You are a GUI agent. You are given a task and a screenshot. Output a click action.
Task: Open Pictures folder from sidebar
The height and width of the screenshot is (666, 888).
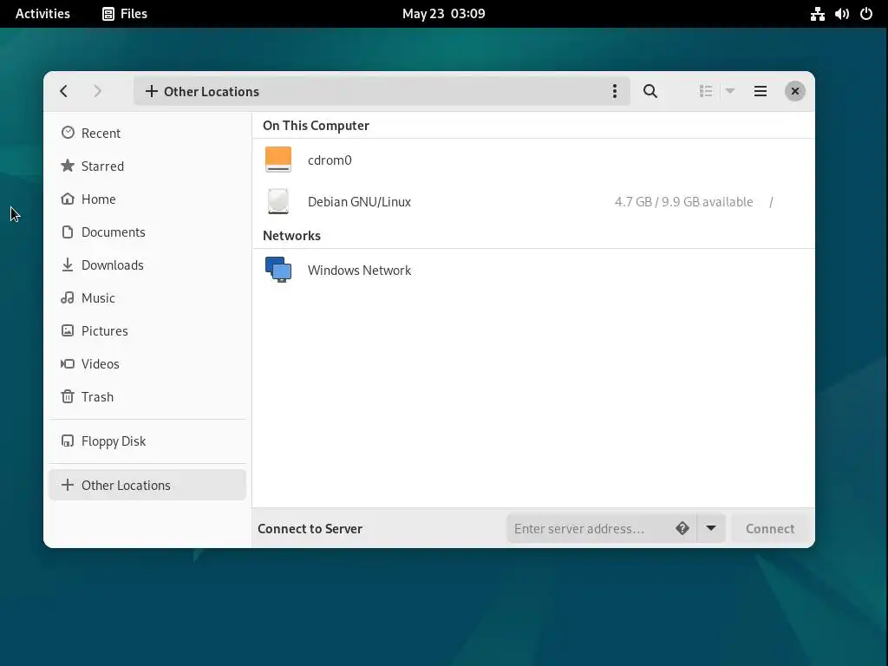point(147,330)
